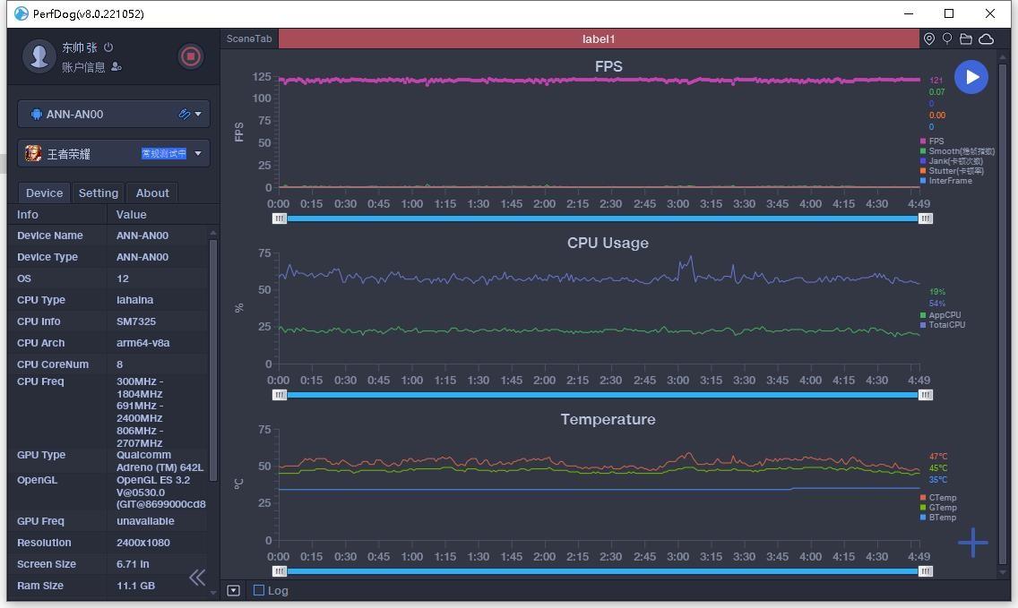The height and width of the screenshot is (608, 1018).
Task: Click the power icon next to the username
Action: [x=108, y=47]
